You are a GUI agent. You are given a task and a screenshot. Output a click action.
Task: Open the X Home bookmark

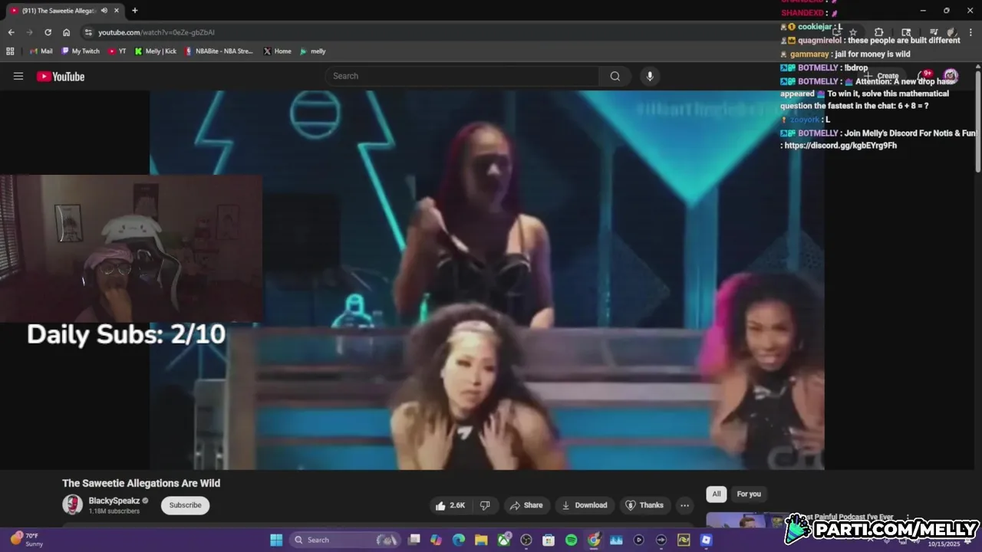277,51
